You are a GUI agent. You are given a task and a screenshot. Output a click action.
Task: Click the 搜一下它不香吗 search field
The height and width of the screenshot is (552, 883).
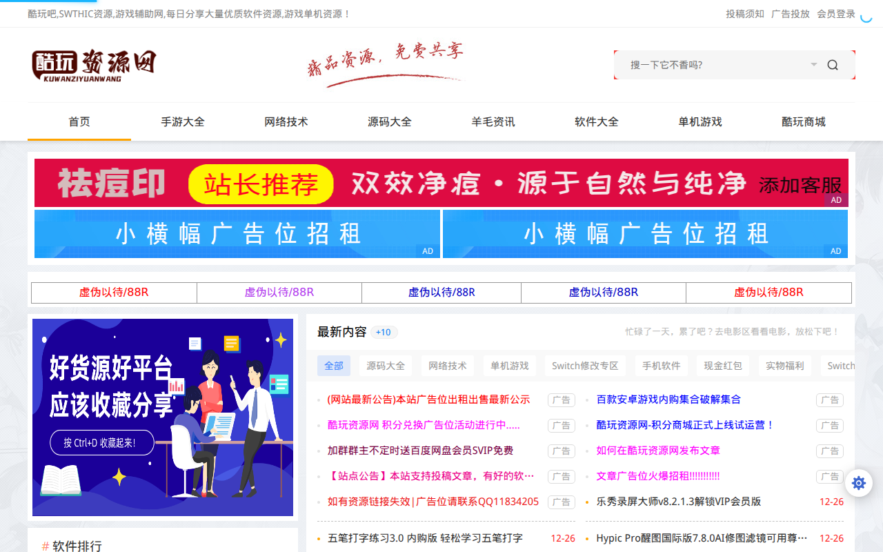(704, 64)
